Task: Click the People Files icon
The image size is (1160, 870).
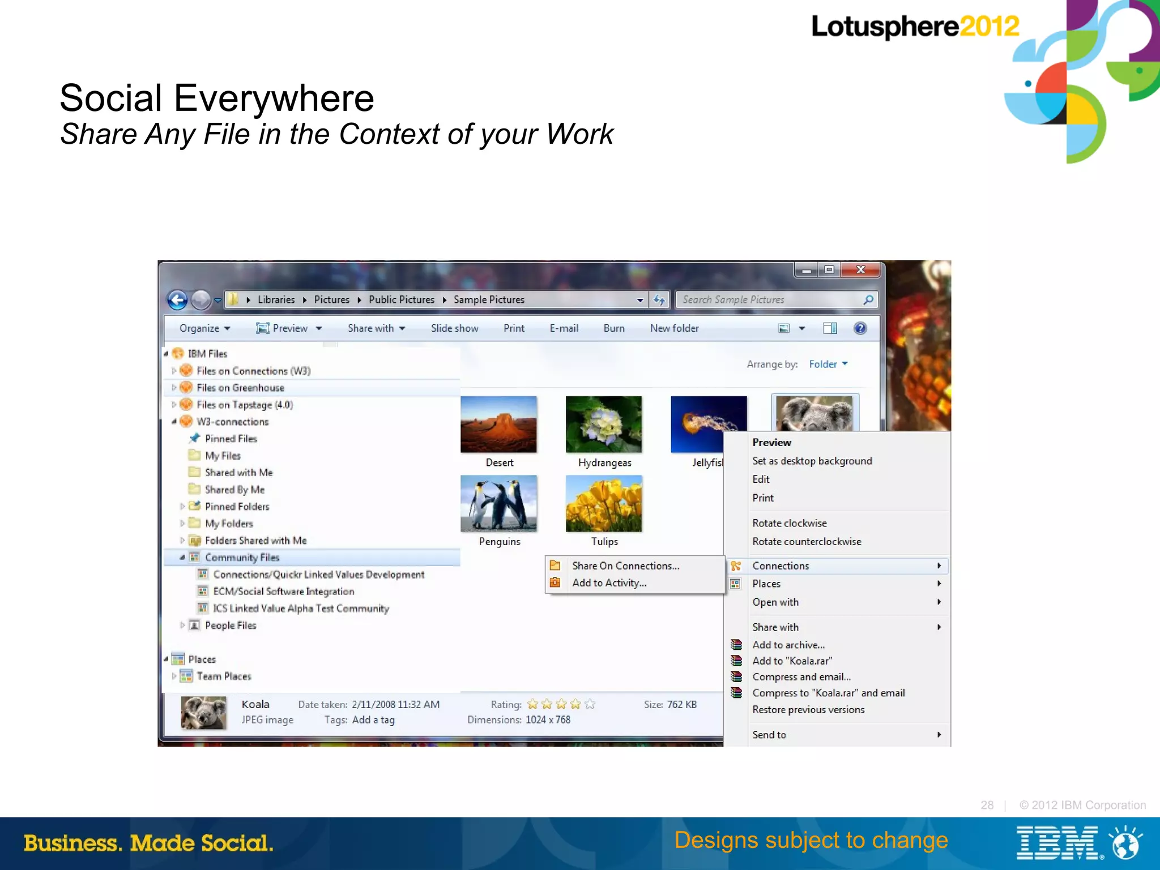Action: point(195,625)
